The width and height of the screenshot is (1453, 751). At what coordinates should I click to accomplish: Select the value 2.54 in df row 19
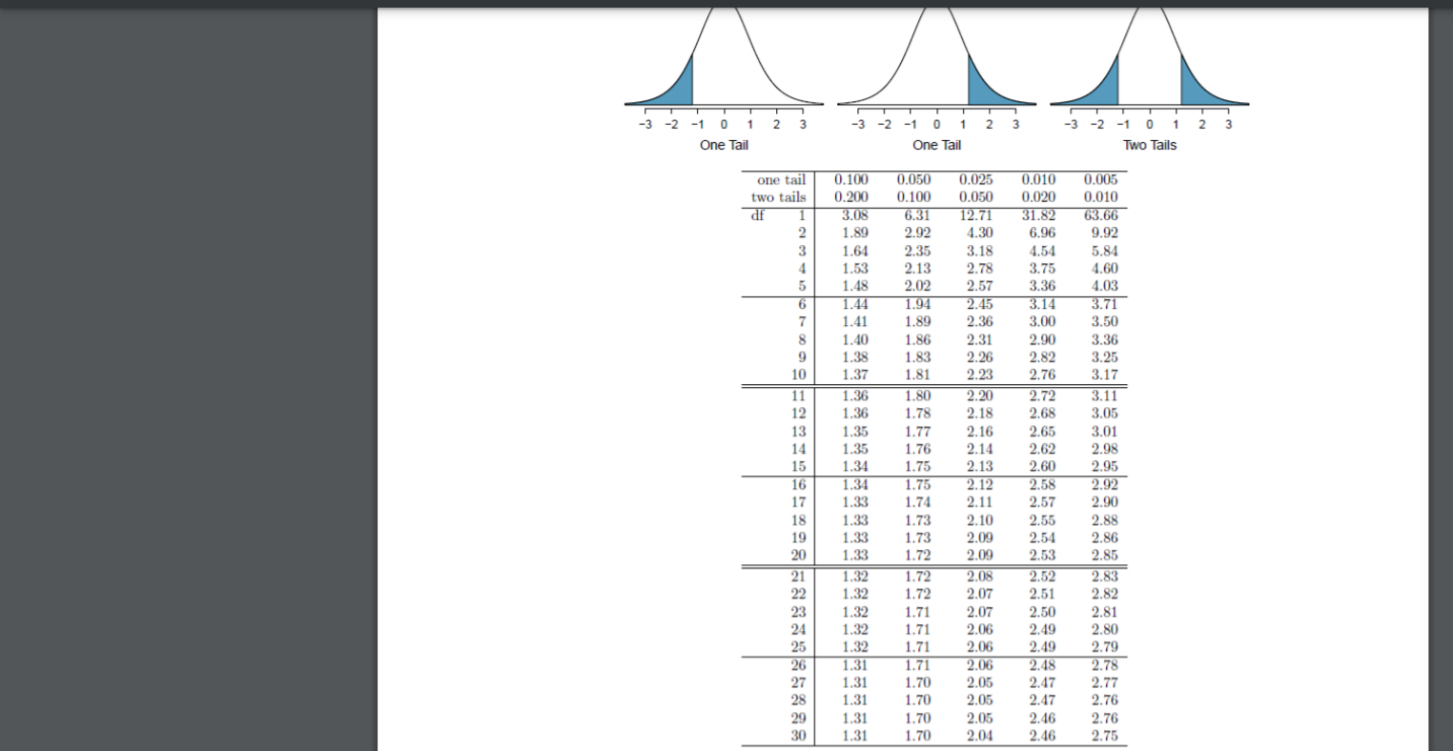coord(1042,538)
